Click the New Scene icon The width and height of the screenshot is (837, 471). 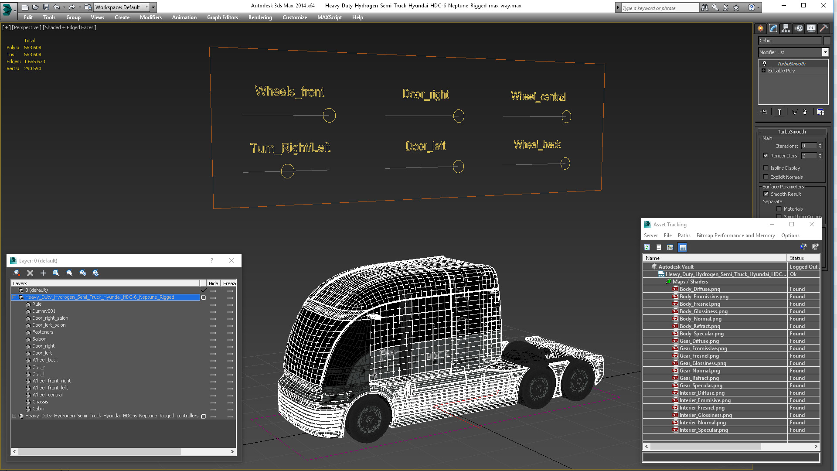[x=25, y=7]
